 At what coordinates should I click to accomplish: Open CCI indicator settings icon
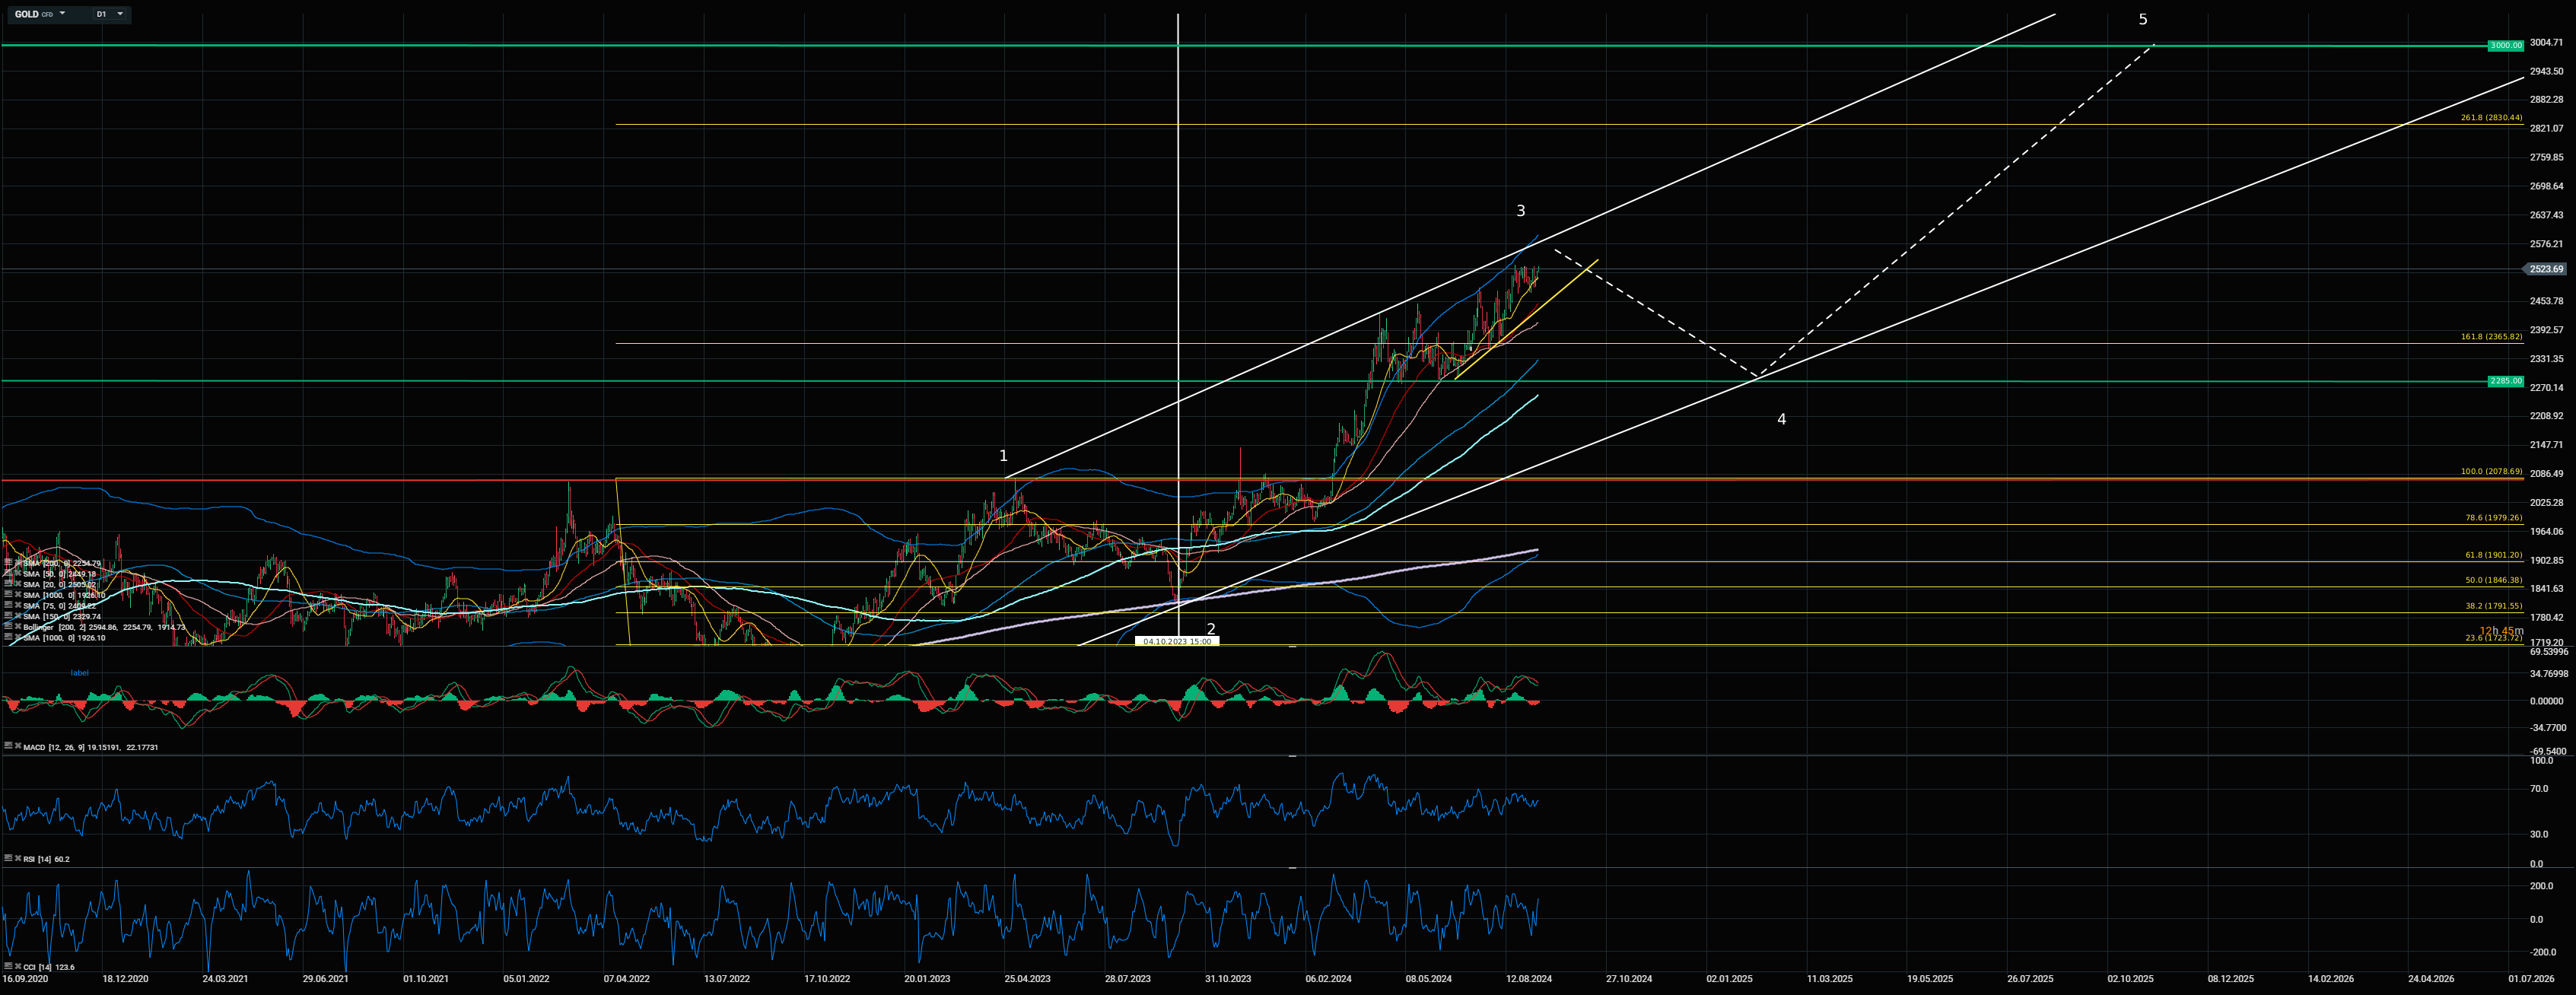click(8, 966)
